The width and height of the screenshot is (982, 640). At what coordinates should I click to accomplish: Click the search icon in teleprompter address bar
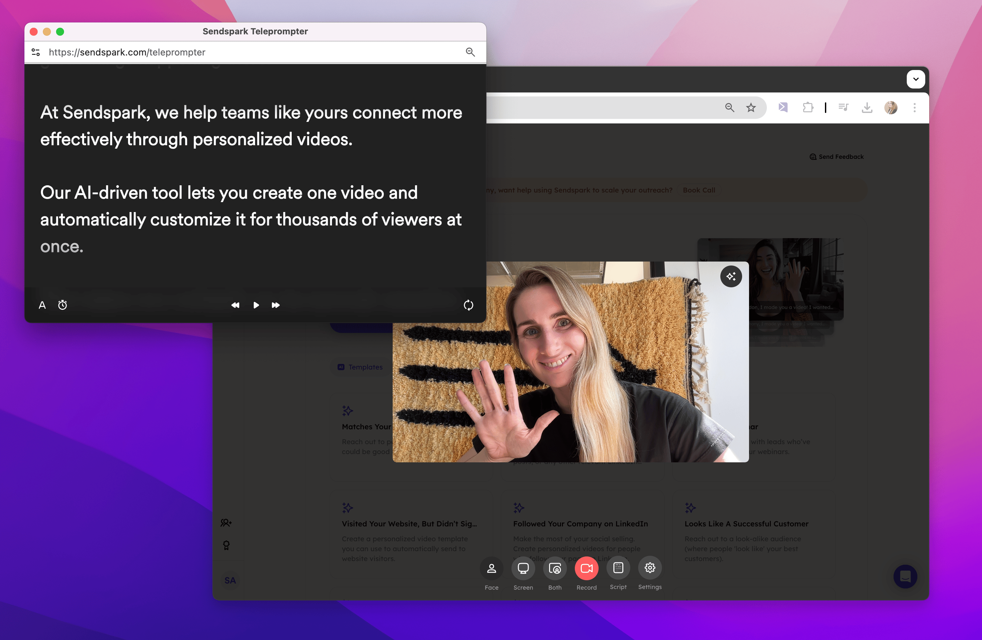[x=470, y=52]
